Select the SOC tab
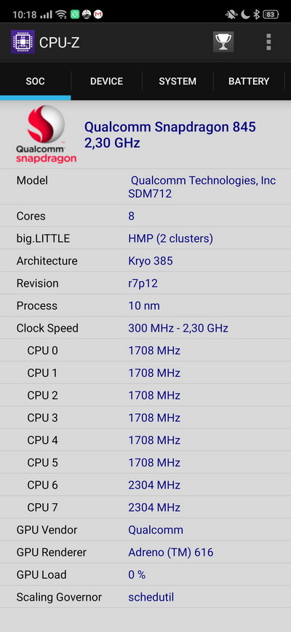This screenshot has width=291, height=632. pos(36,81)
